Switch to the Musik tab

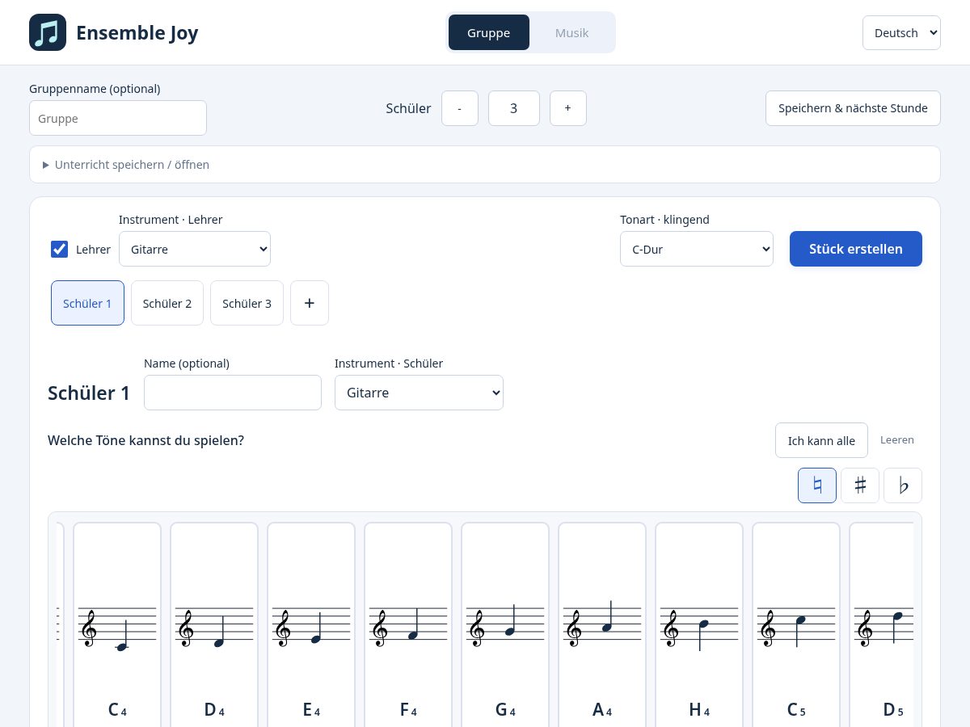click(x=571, y=33)
